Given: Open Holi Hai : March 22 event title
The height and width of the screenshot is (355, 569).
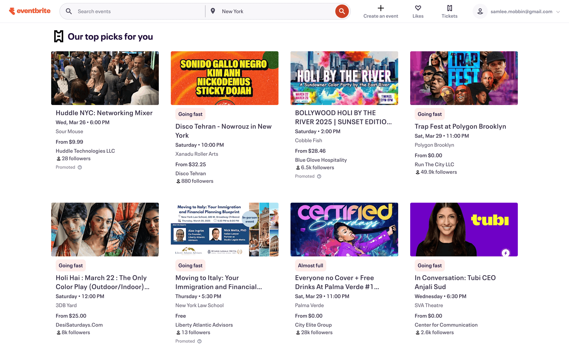Looking at the screenshot, I should click(x=103, y=282).
